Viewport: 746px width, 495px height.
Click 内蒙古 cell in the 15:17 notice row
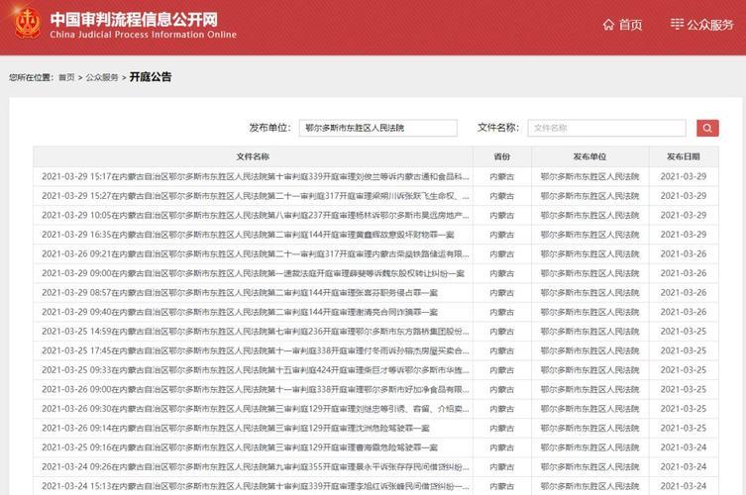502,176
